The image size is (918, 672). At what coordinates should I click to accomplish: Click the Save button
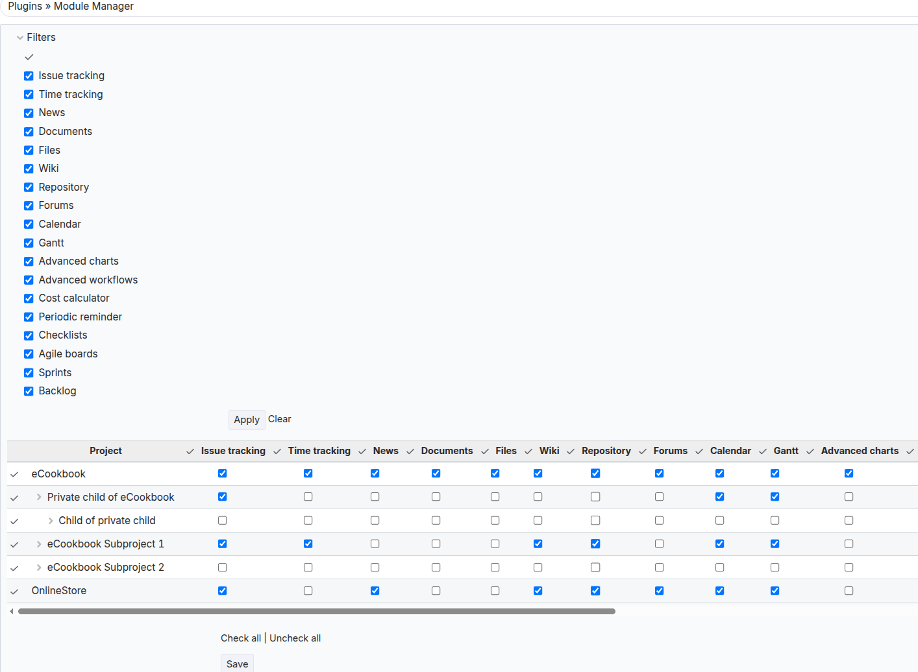[237, 664]
